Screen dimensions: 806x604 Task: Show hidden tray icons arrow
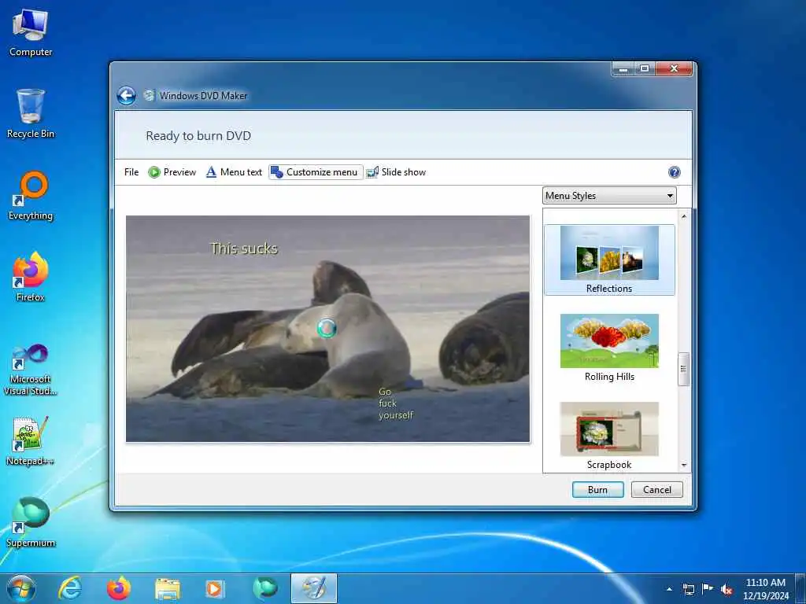tap(669, 589)
